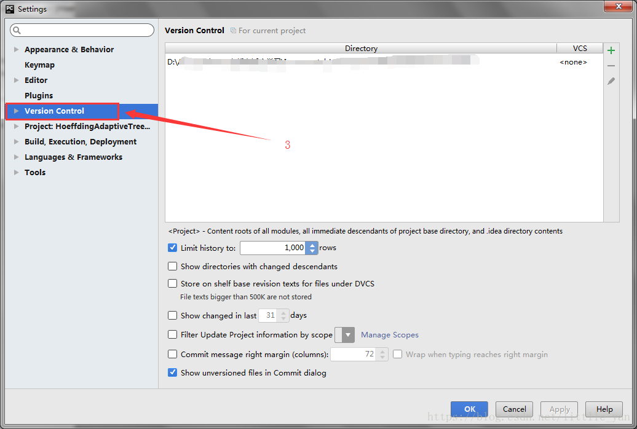
Task: Expand the Tools tree node
Action: (x=16, y=172)
